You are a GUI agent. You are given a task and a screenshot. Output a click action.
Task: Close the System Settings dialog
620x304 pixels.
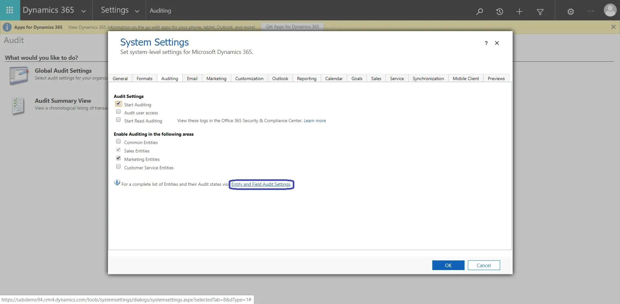point(497,43)
